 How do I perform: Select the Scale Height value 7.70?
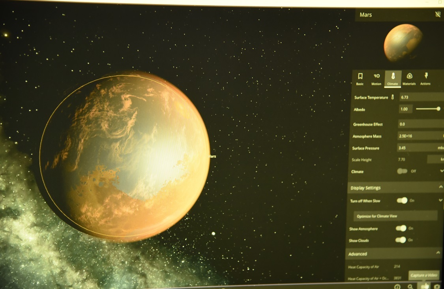click(401, 160)
